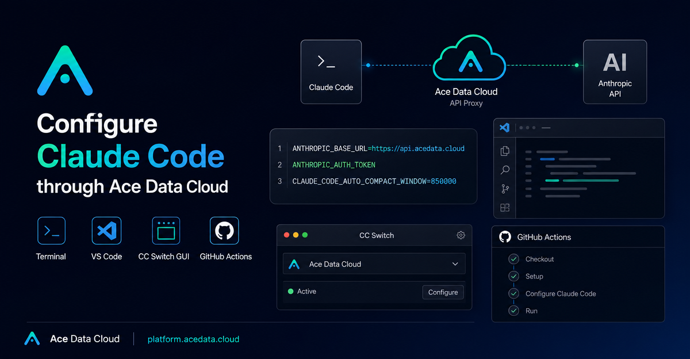Click the dropdown chevron in CC Switch
This screenshot has height=359, width=690.
(455, 264)
